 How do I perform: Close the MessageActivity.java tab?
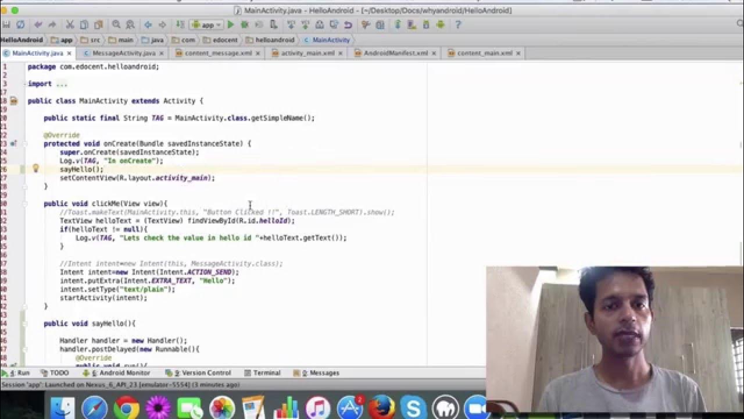(162, 53)
